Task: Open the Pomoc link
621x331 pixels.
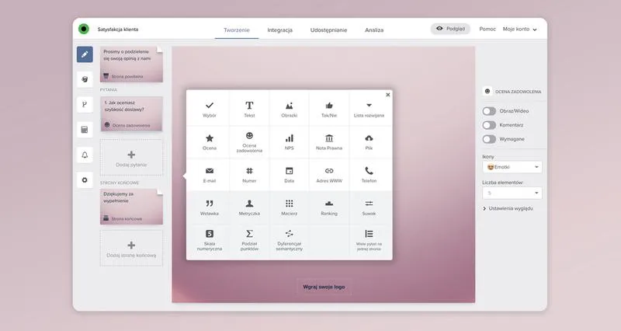Action: tap(487, 30)
